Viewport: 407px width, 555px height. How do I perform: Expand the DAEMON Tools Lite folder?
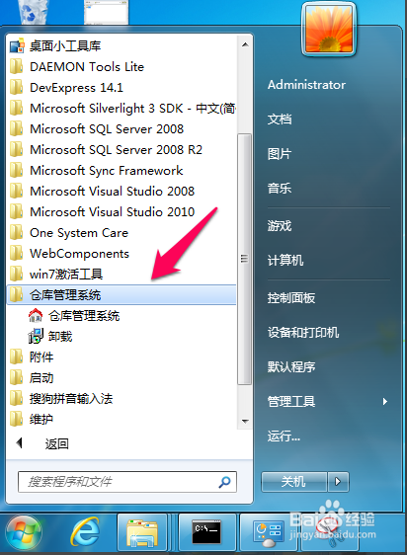(122, 67)
